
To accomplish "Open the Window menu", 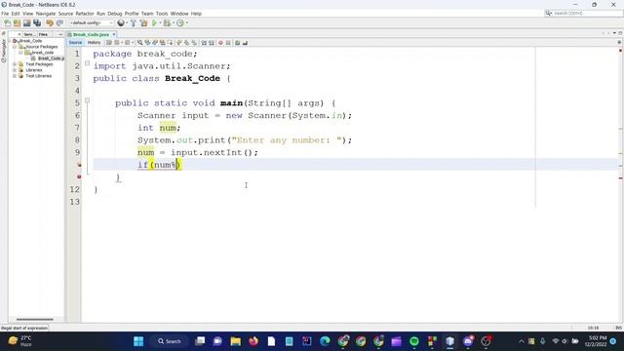I will click(x=179, y=14).
